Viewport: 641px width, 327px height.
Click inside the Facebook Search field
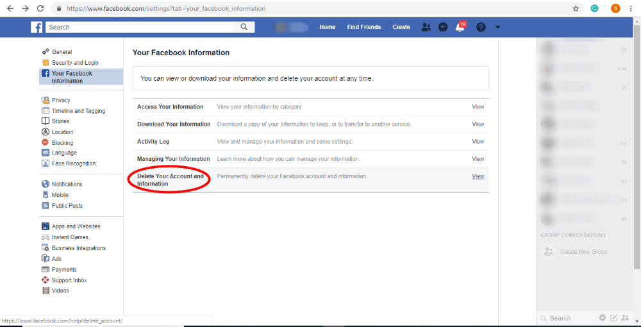click(x=140, y=27)
